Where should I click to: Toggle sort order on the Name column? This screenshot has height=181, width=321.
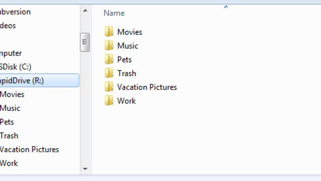point(113,13)
